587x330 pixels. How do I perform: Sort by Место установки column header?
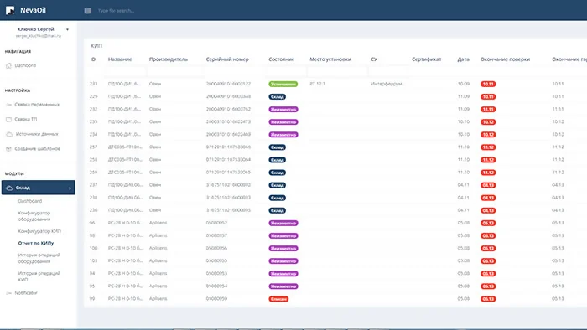[x=330, y=59]
